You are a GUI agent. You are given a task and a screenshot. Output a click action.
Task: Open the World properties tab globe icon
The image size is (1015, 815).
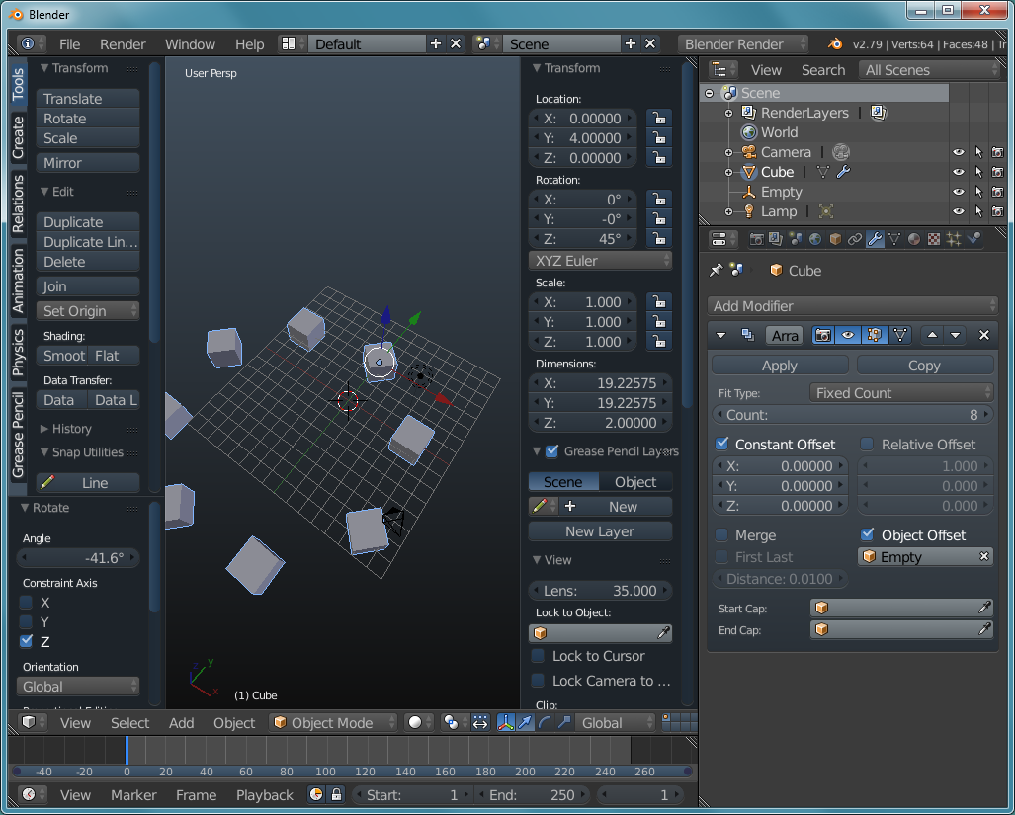coord(815,239)
